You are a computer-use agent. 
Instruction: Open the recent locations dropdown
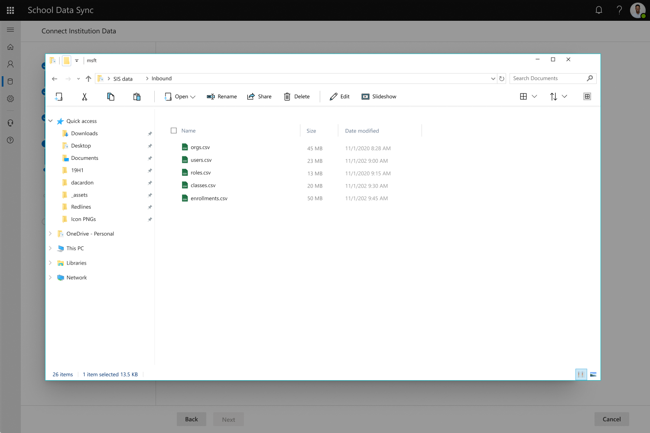point(78,79)
